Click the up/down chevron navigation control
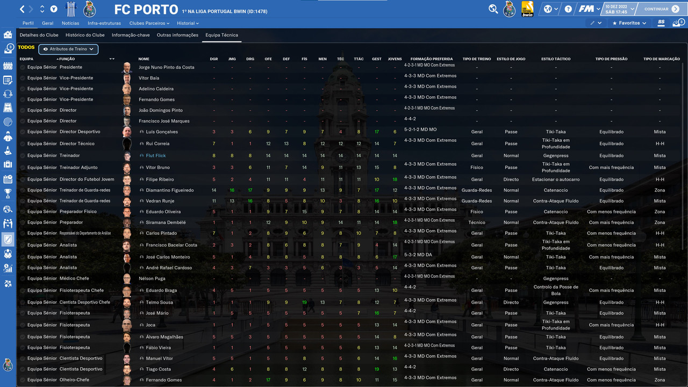 [x=42, y=9]
